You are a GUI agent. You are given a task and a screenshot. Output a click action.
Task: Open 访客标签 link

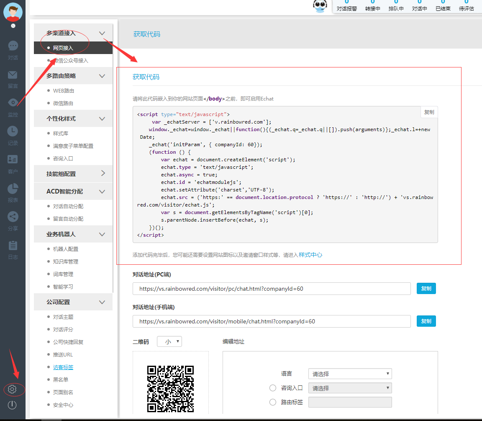(x=63, y=367)
